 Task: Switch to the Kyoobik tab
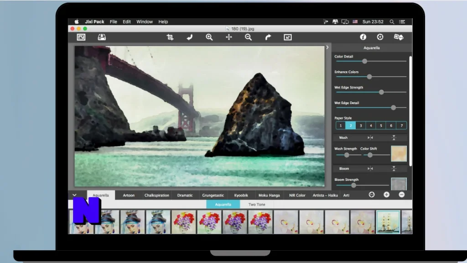tap(241, 195)
